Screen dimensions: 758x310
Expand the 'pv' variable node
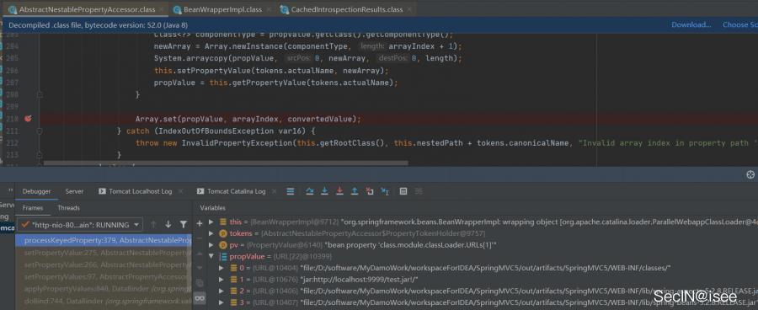[x=211, y=245]
